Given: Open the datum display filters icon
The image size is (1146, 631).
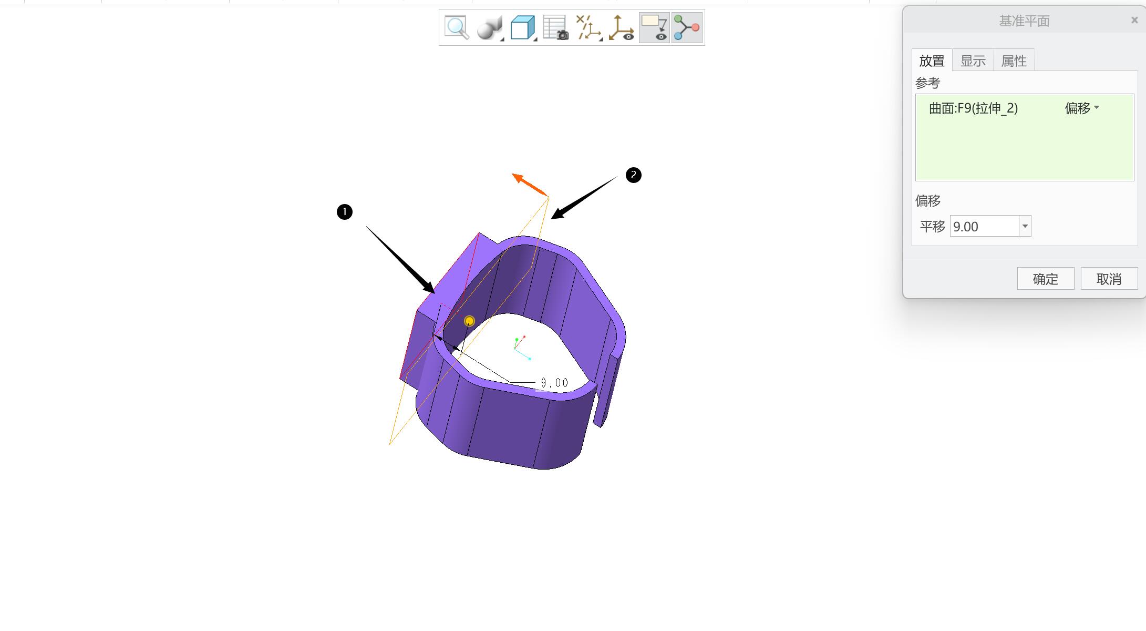Looking at the screenshot, I should click(x=589, y=27).
